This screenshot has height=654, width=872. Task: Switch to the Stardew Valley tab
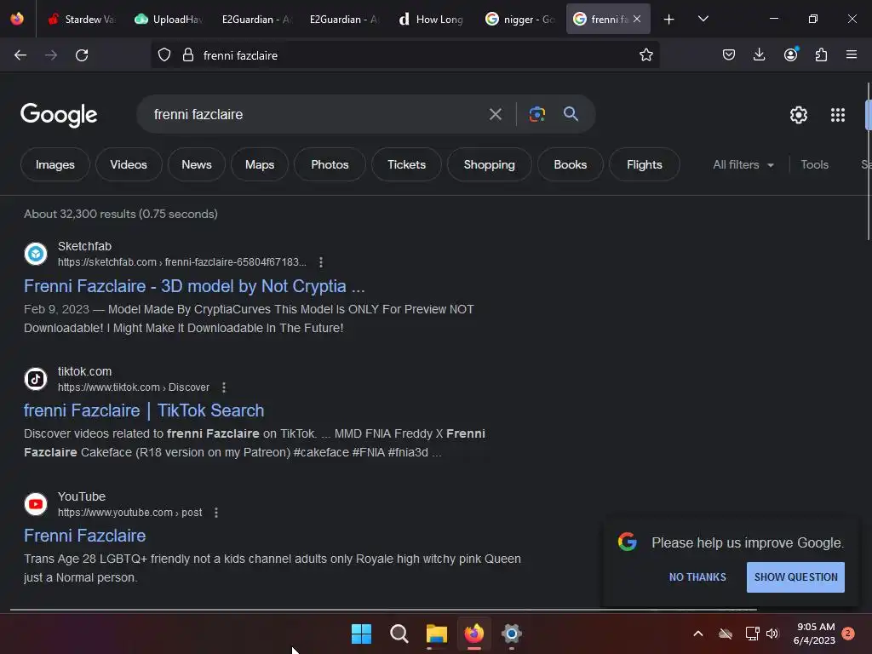pos(81,19)
